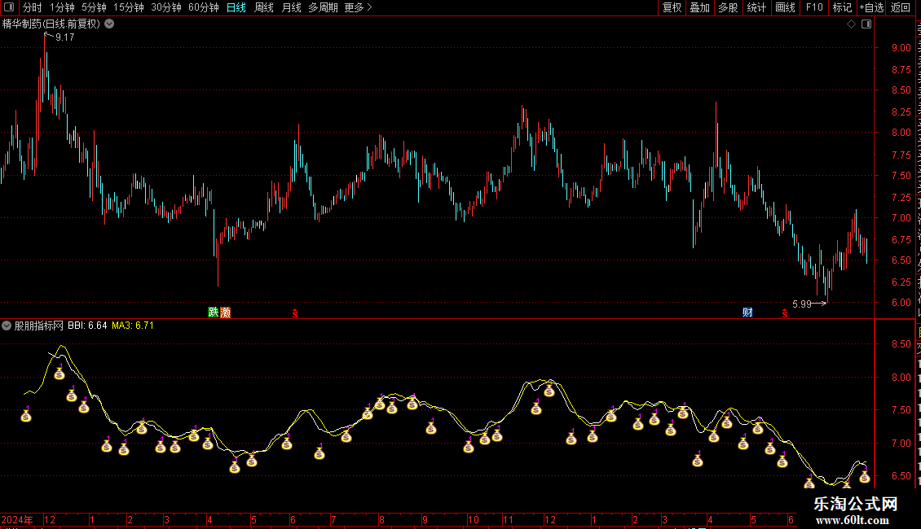Click the leftmost money bag signal icon
921x529 pixels.
(x=26, y=415)
